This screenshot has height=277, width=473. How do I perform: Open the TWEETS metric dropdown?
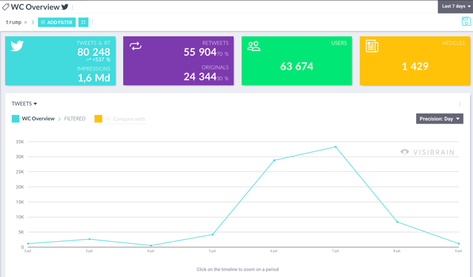click(24, 104)
